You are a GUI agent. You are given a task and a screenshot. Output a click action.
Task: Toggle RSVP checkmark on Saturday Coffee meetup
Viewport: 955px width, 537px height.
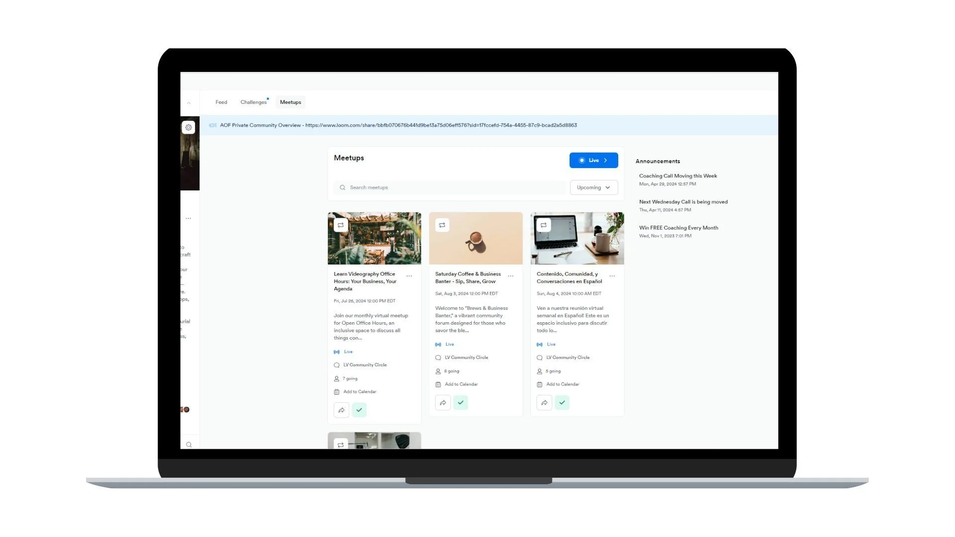click(x=461, y=403)
